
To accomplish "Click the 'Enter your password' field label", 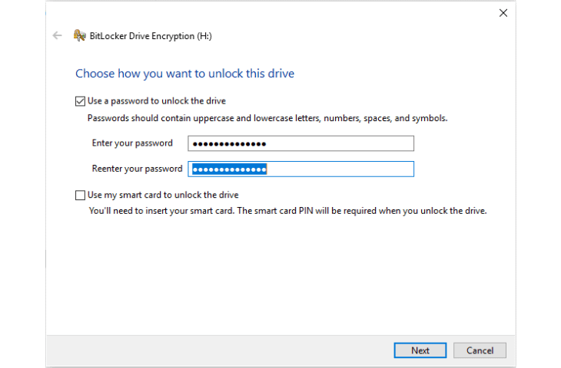I will (132, 143).
